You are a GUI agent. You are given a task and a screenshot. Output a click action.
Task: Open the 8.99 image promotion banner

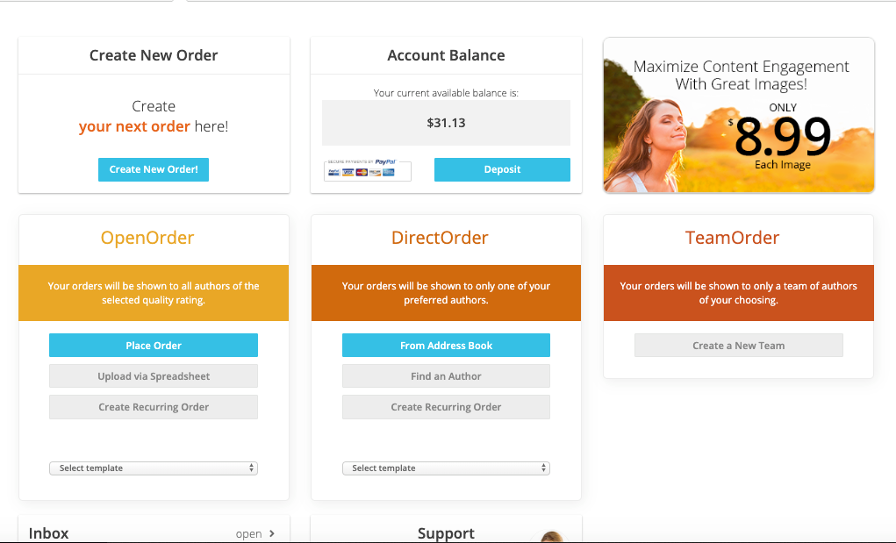pos(738,115)
